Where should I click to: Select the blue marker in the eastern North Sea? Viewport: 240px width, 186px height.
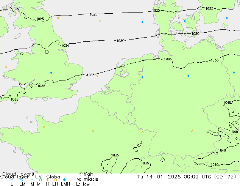[142, 22]
